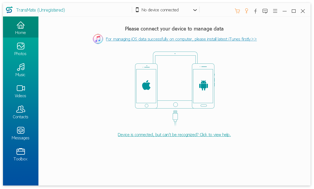The image size is (314, 189).
Task: Open the hamburger menu icon
Action: (275, 11)
